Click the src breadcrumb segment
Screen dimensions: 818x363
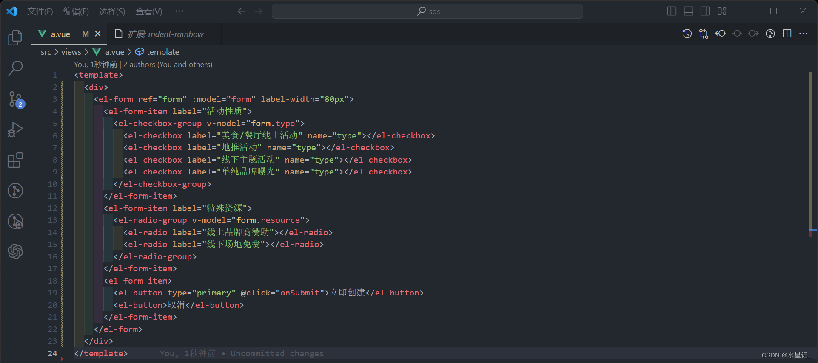click(x=46, y=52)
